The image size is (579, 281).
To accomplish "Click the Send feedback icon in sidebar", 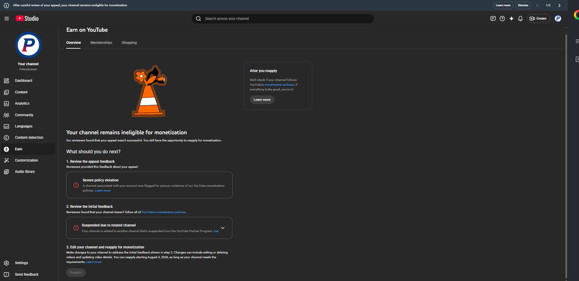I will click(x=6, y=274).
